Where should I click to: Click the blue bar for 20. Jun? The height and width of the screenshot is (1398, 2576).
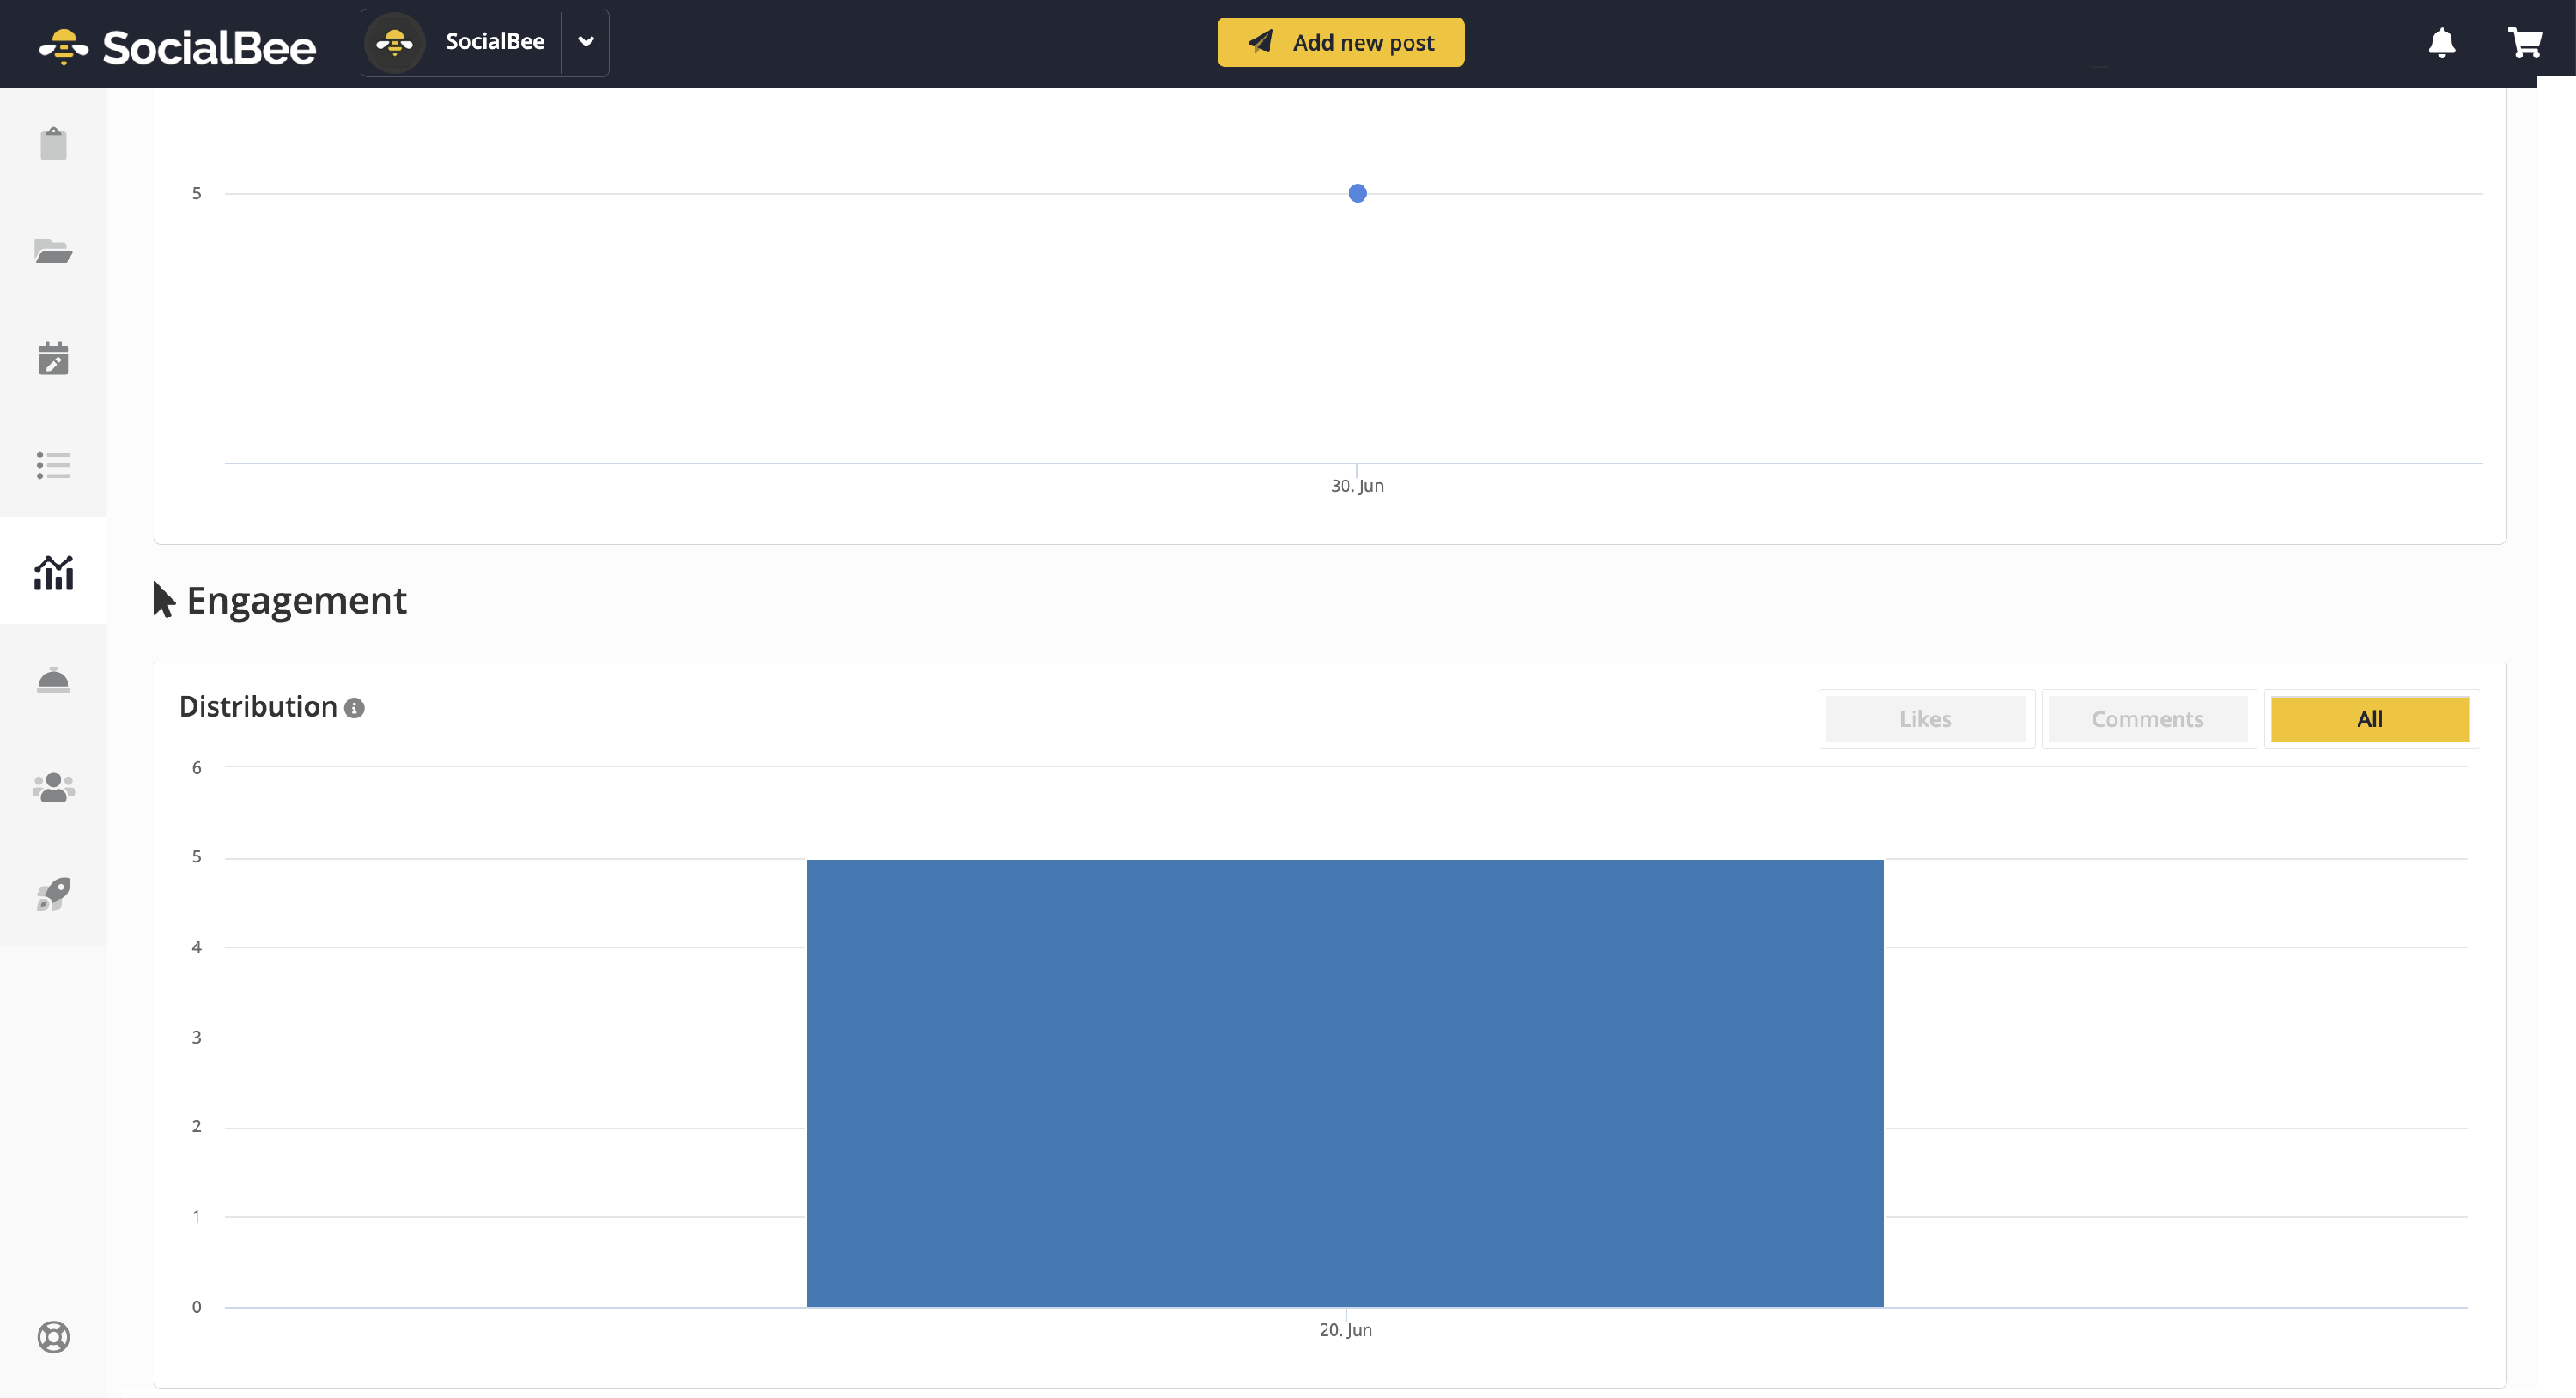(1345, 1082)
